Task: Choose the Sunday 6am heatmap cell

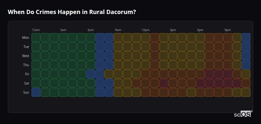Action: 91,92
